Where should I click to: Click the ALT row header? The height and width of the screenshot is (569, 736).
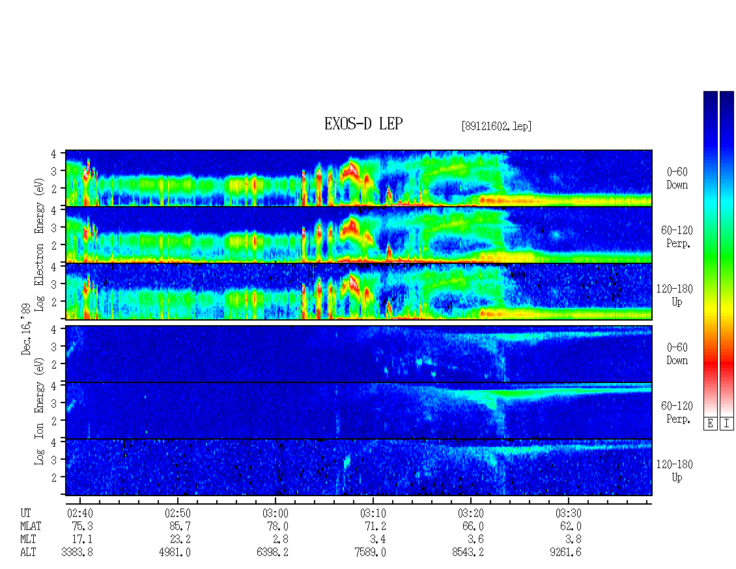(x=28, y=553)
